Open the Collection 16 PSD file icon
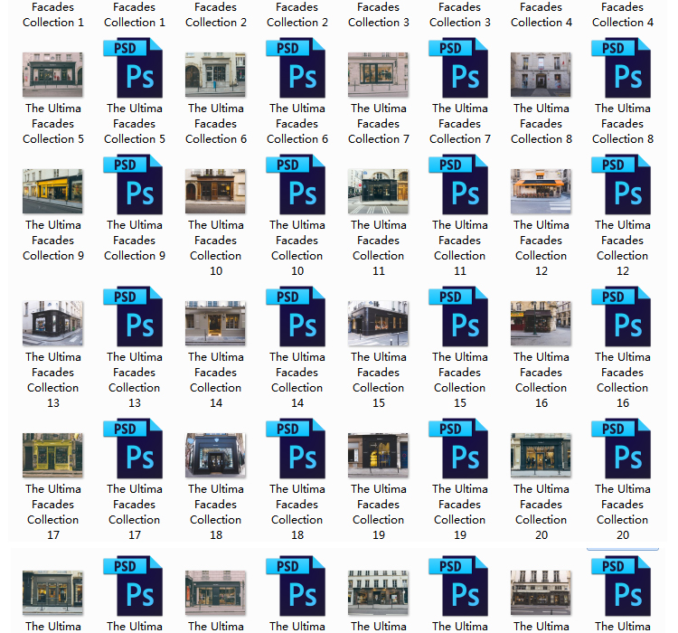The image size is (678, 633). 622,317
